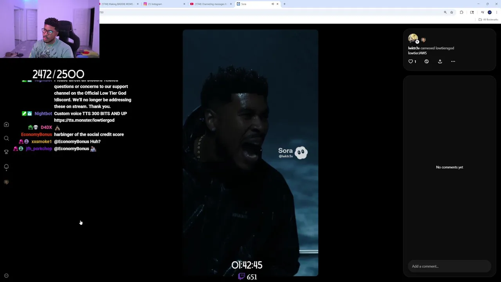
Task: Click the EconomyBonus chat username
Action: (36, 134)
